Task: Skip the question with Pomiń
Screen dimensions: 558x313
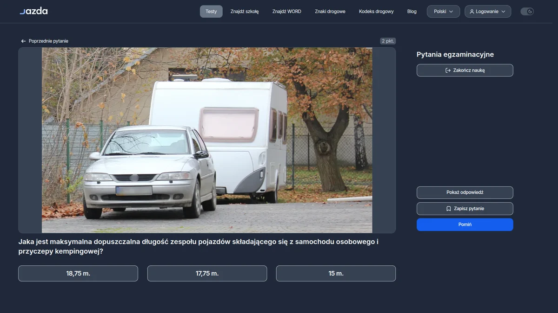Action: click(465, 224)
